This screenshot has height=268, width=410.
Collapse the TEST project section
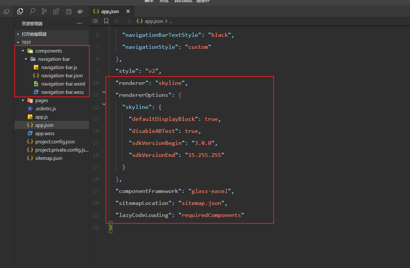point(51,42)
